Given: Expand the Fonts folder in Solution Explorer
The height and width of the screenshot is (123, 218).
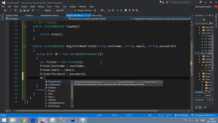Looking at the screenshot, I should [x=200, y=56].
